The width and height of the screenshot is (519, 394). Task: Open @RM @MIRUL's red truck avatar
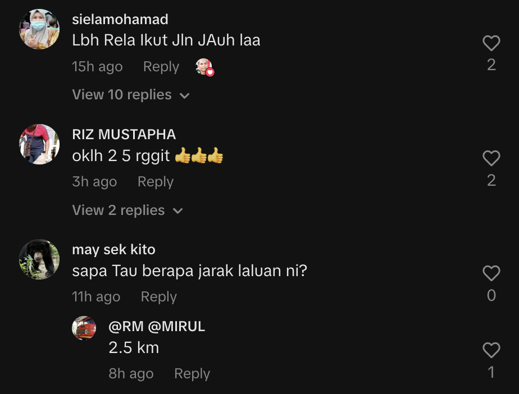click(x=84, y=328)
